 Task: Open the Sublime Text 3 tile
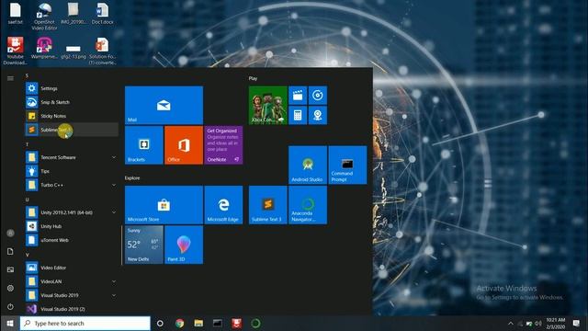267,205
